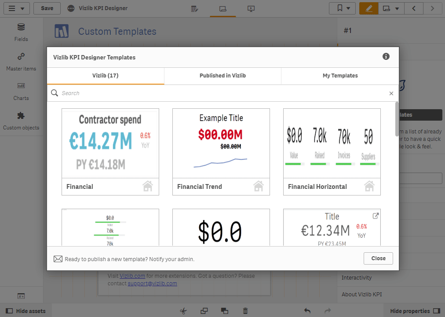Image resolution: width=445 pixels, height=317 pixels.
Task: Click the Save button
Action: click(x=47, y=8)
